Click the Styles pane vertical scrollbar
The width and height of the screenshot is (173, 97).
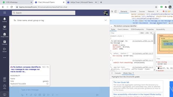coord(154,39)
